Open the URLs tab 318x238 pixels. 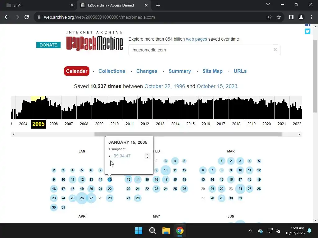pos(240,71)
